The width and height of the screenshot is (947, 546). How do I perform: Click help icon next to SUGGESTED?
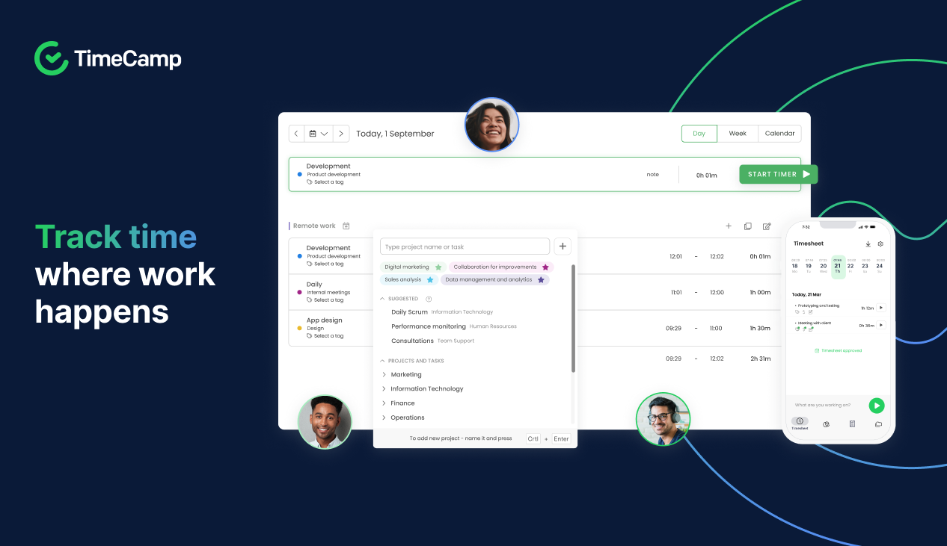429,299
